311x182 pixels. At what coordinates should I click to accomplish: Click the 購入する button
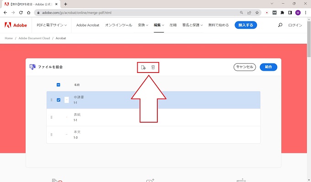[246, 25]
